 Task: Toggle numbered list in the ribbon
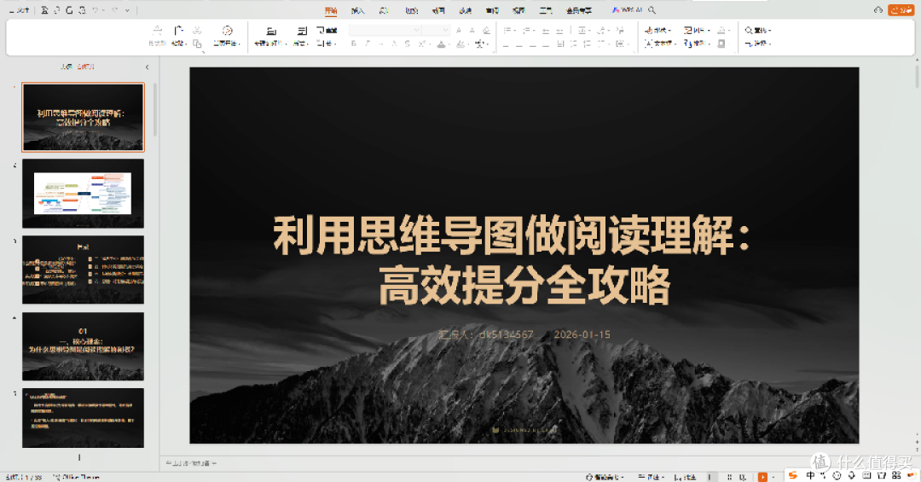[527, 30]
